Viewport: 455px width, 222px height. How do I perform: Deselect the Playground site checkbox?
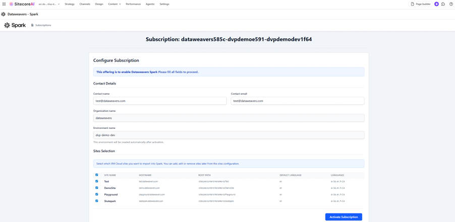click(97, 194)
